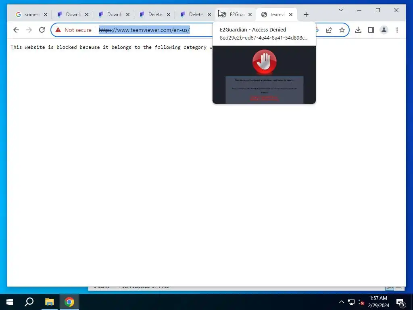Close the second 'Downl' tab
Image resolution: width=413 pixels, height=310 pixels.
coord(128,15)
